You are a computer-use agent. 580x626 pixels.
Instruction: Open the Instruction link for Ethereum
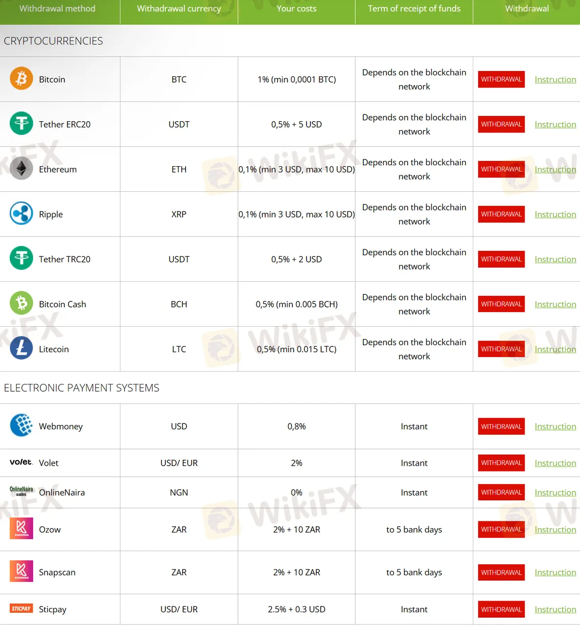[x=555, y=169]
